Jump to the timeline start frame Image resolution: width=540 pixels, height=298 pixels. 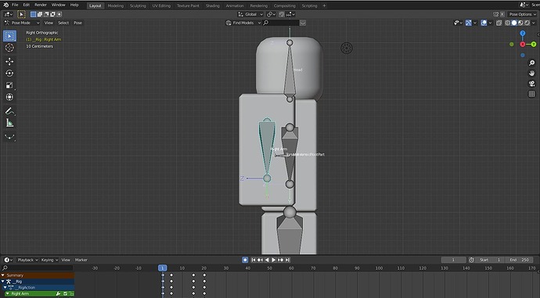[x=253, y=260]
